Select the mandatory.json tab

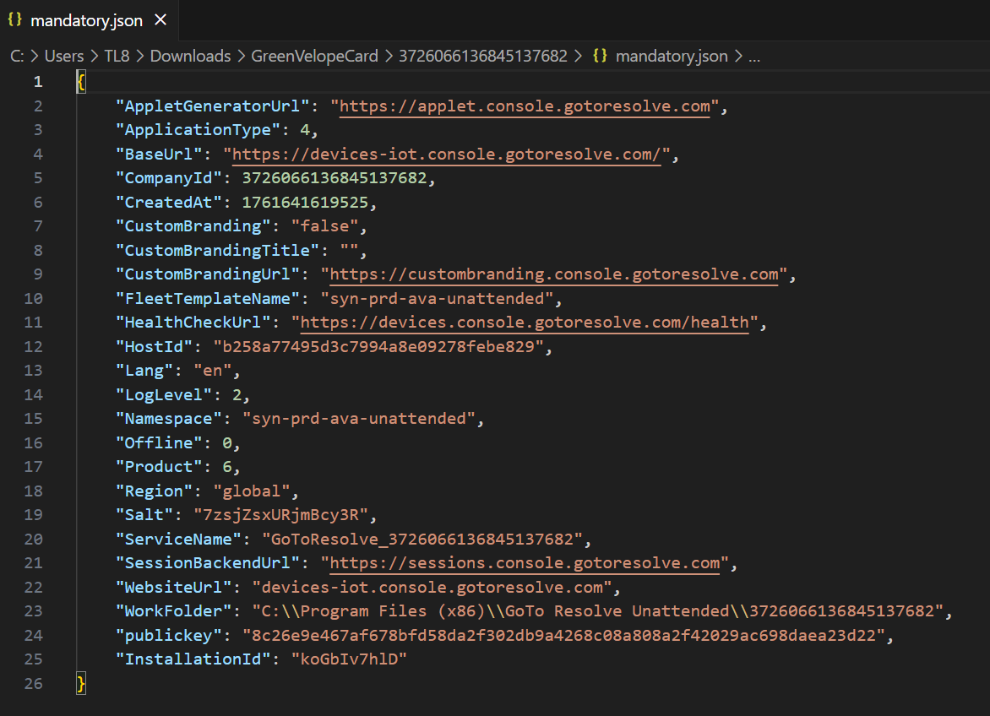86,19
